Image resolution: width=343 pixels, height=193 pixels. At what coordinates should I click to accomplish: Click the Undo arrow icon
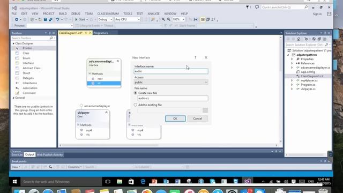57,19
